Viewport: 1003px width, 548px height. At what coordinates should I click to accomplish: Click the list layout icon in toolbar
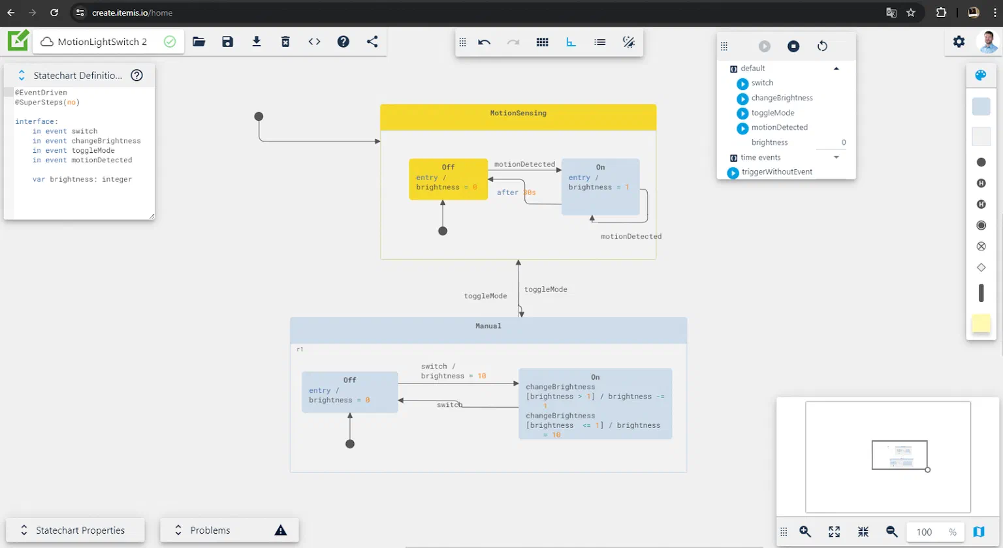coord(599,42)
